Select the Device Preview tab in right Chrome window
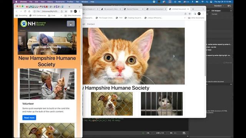 pyautogui.click(x=134, y=9)
